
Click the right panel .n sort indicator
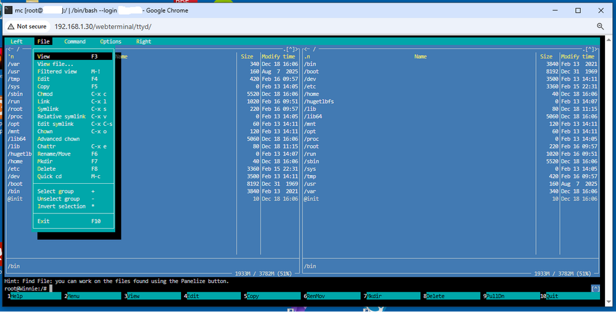(307, 57)
